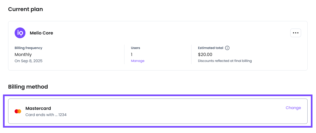Image resolution: width=316 pixels, height=133 pixels.
Task: Click the Discounts reflected at final billing note
Action: click(x=225, y=61)
